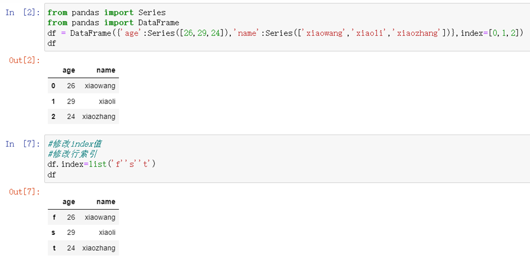Select the name header in first table
530x258 pixels.
pyautogui.click(x=106, y=70)
